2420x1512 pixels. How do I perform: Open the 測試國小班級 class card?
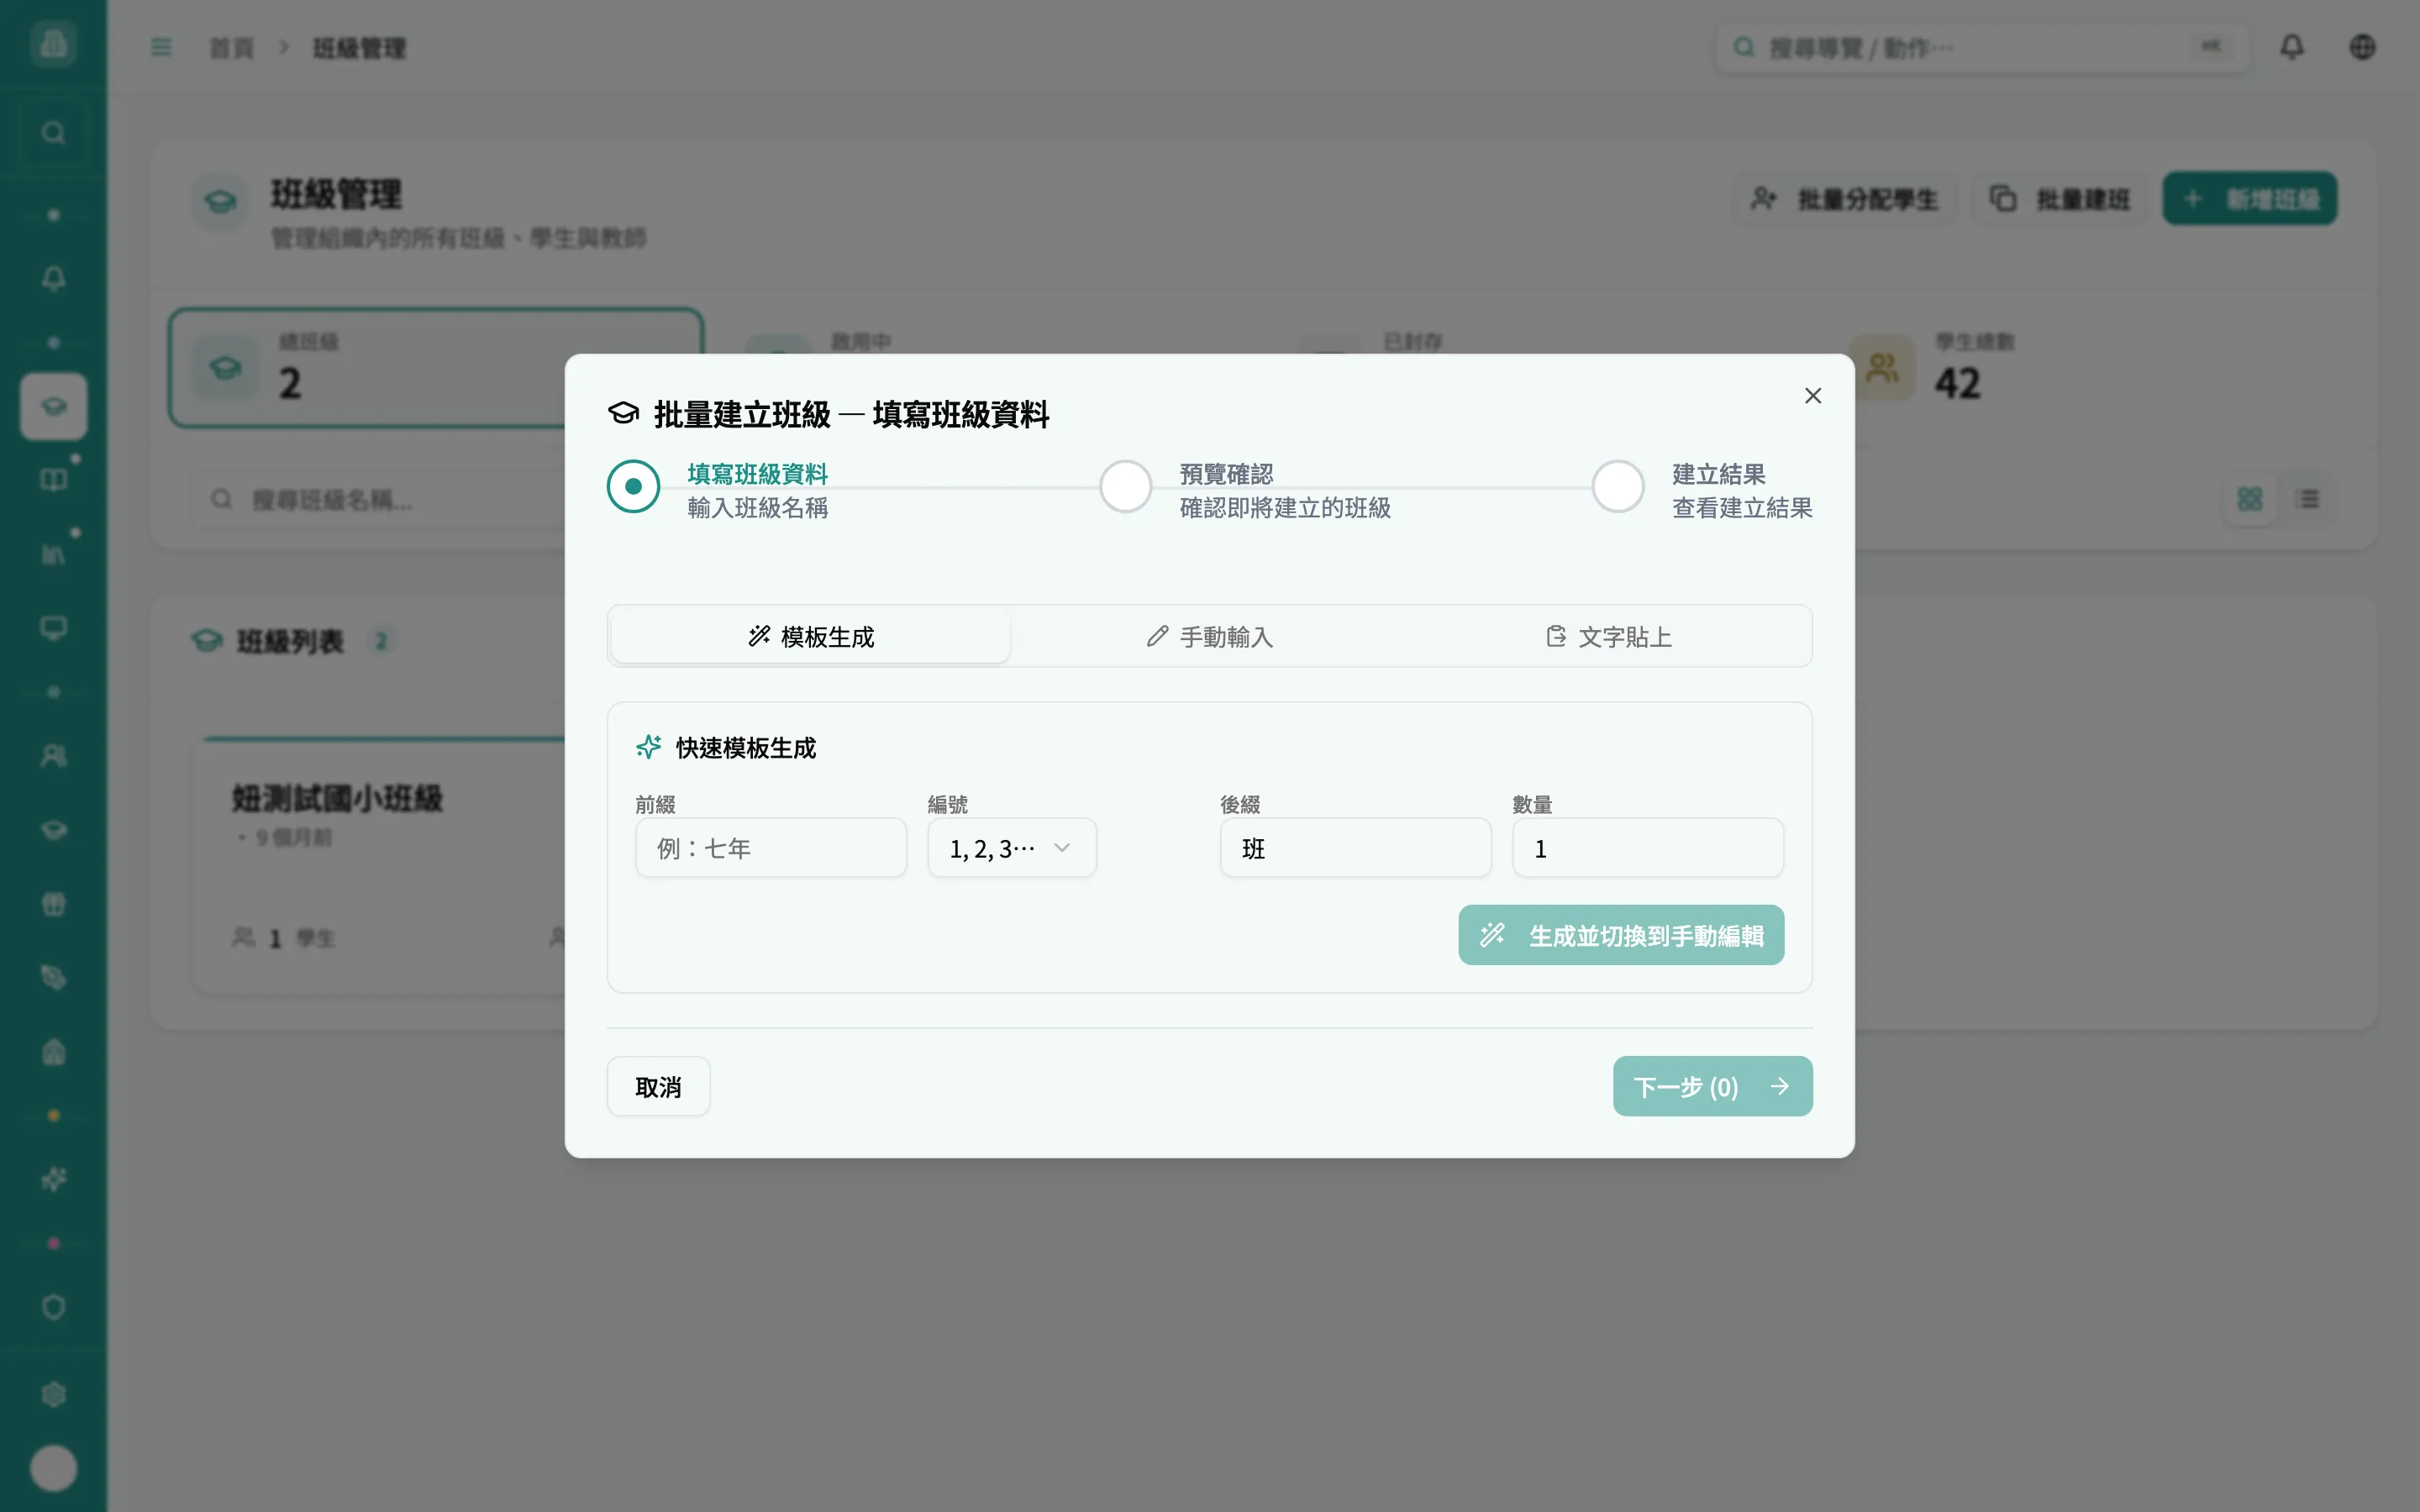coord(380,866)
